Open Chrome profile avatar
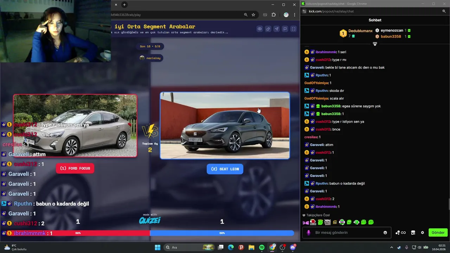This screenshot has width=450, height=253. click(x=286, y=15)
